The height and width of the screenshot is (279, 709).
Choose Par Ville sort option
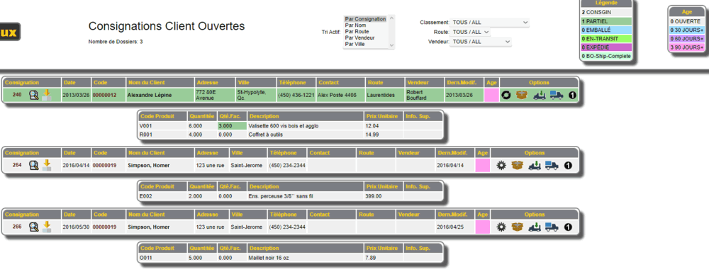click(x=354, y=44)
